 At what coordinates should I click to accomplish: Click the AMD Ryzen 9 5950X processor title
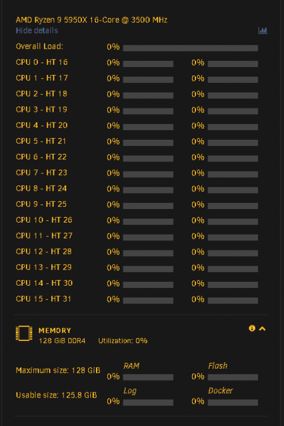point(91,20)
